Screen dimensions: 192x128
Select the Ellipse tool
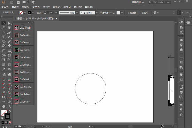click(4, 42)
